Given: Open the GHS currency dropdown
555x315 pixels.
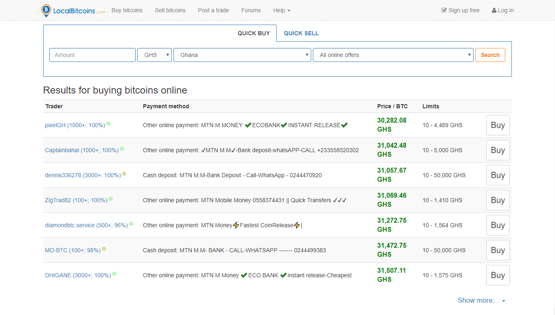Looking at the screenshot, I should pyautogui.click(x=155, y=55).
